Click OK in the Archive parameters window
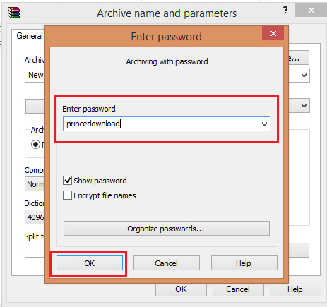Image resolution: width=327 pixels, height=307 pixels. [181, 289]
